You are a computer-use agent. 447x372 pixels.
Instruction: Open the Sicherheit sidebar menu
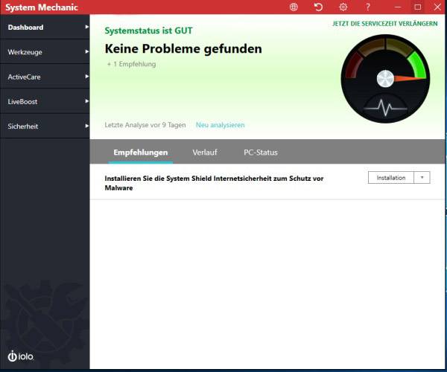pyautogui.click(x=45, y=126)
